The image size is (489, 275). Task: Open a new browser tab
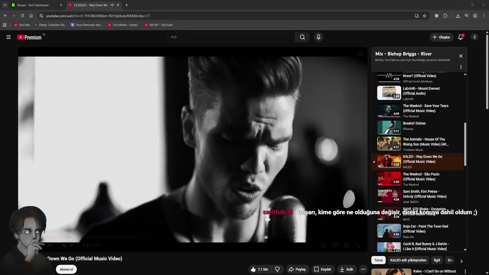[x=126, y=5]
